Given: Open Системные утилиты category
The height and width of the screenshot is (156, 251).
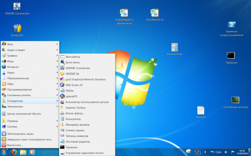Looking at the screenshot, I should 30,95.
